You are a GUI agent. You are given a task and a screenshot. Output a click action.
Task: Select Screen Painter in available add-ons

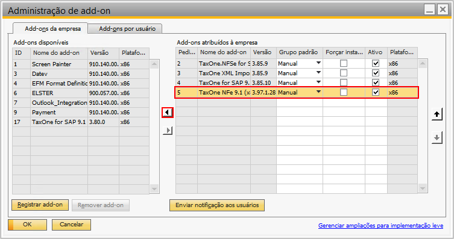pyautogui.click(x=81, y=64)
